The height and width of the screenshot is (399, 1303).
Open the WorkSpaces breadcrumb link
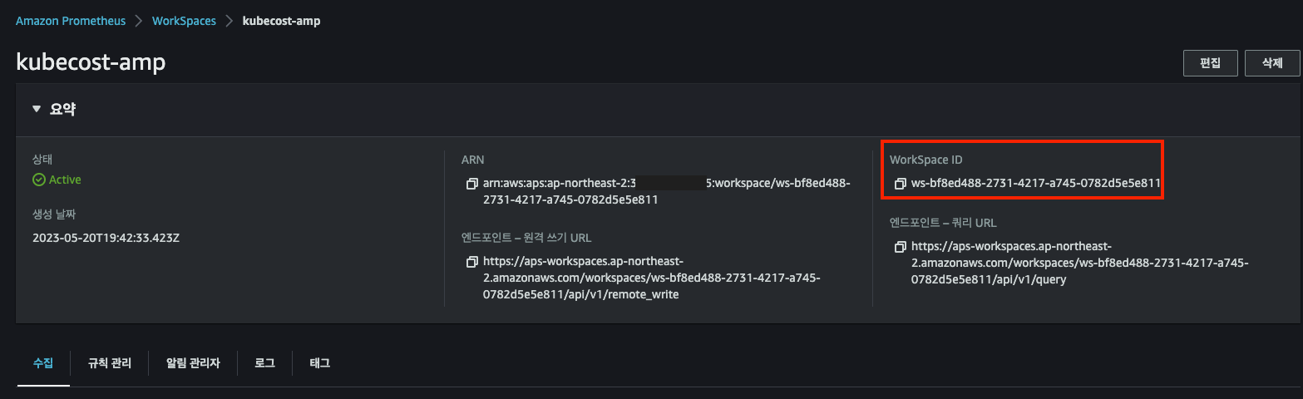click(x=184, y=21)
